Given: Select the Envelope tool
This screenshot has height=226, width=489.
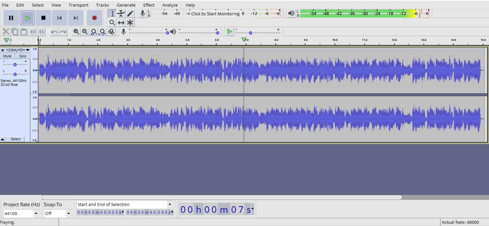Looking at the screenshot, I should tap(121, 13).
